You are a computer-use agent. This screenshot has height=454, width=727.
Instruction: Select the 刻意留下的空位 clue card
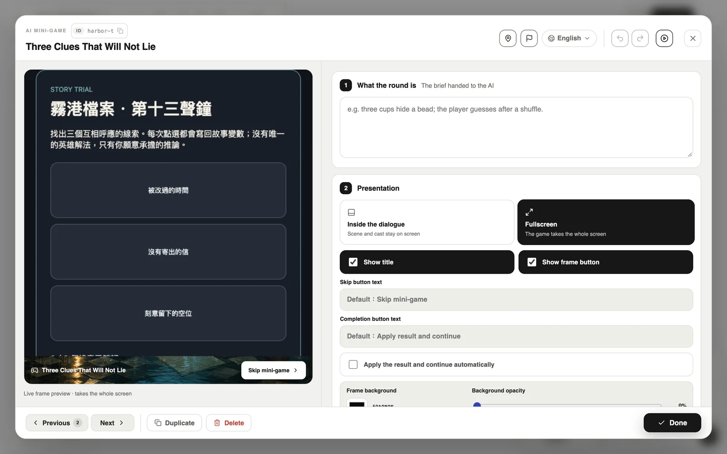(168, 313)
